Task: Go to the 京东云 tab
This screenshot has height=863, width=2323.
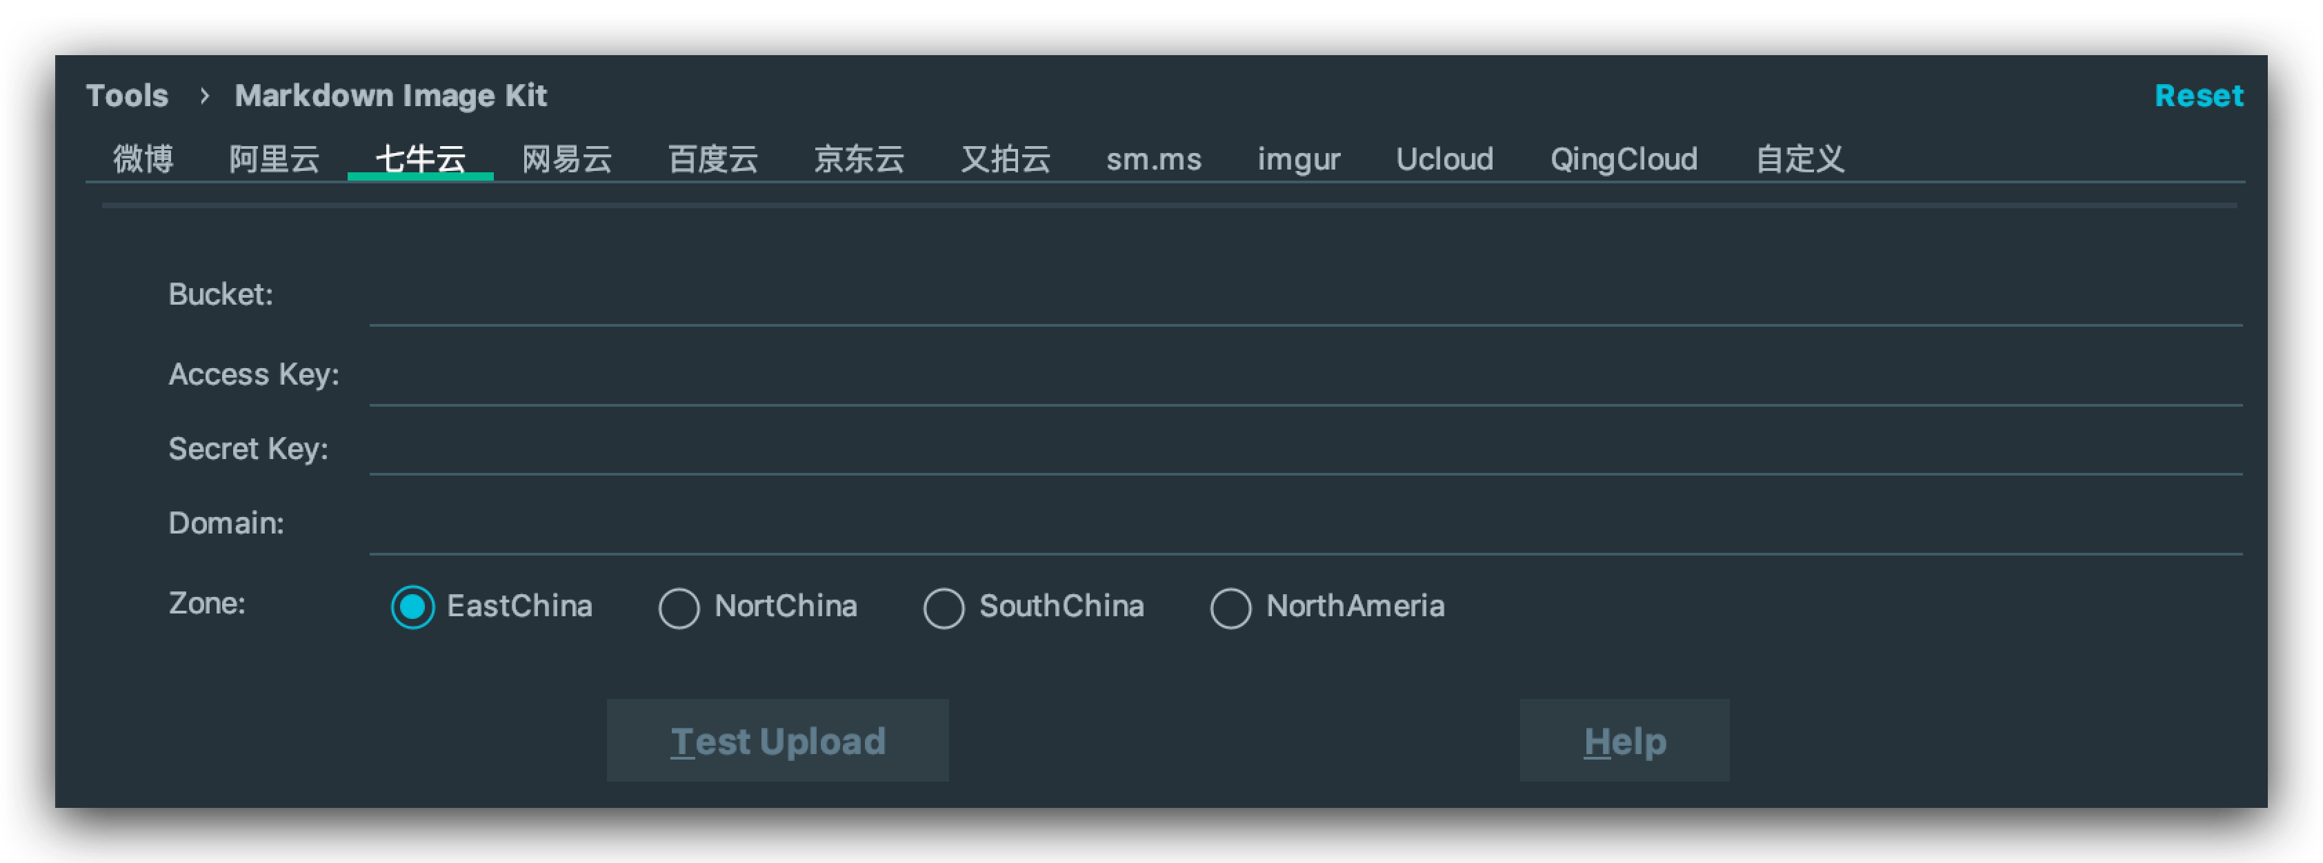Action: point(859,159)
